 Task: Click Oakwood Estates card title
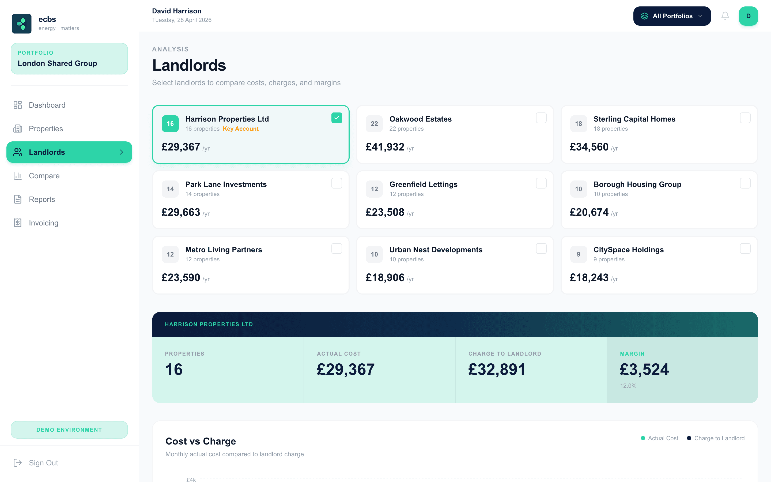click(420, 119)
